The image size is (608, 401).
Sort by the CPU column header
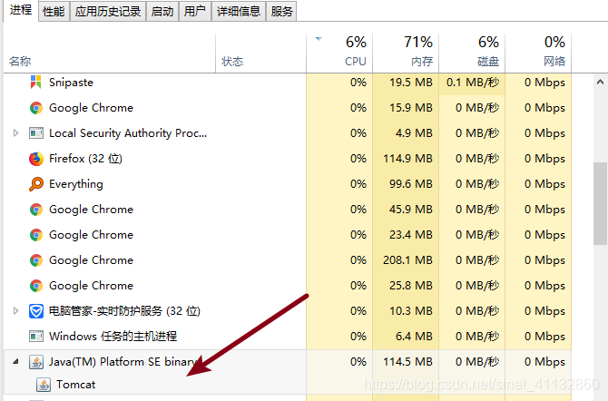click(x=339, y=54)
